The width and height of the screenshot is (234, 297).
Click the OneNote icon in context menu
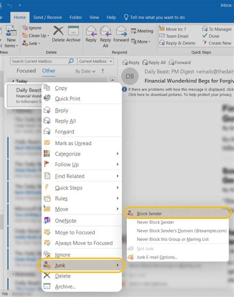click(x=47, y=220)
